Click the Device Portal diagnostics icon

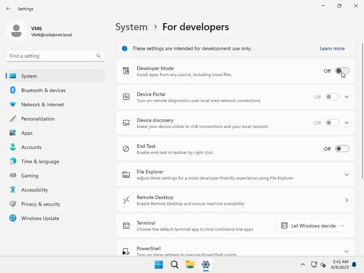[126, 97]
